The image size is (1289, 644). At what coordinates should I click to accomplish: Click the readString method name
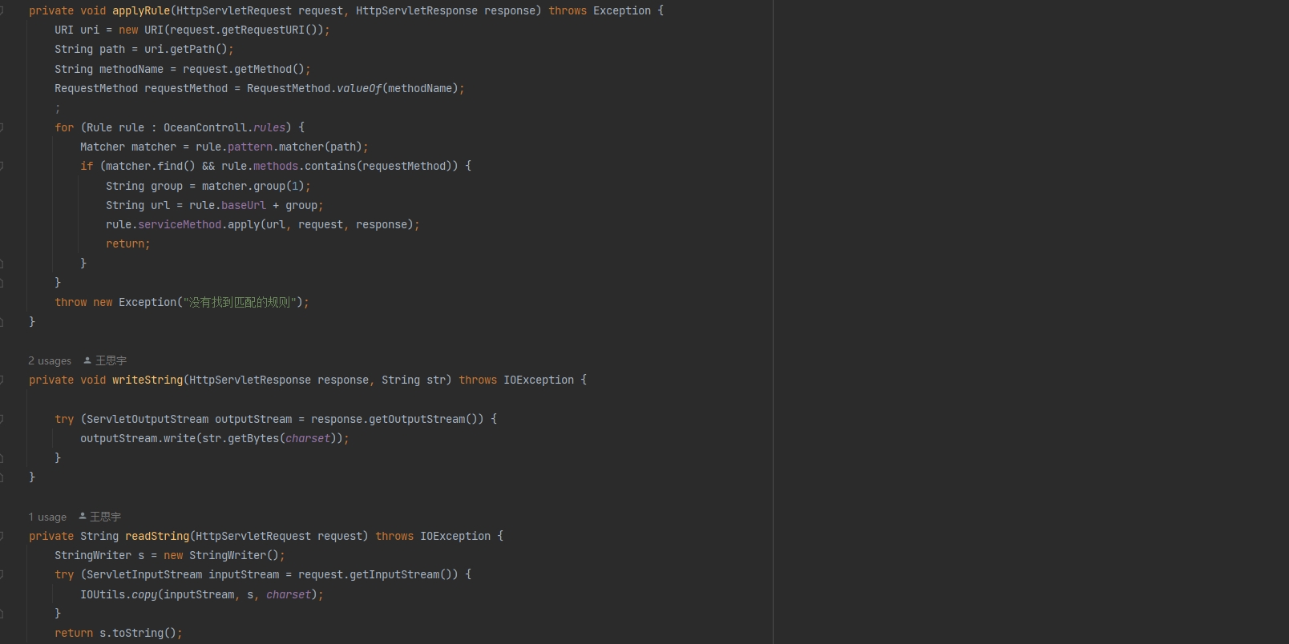tap(157, 536)
